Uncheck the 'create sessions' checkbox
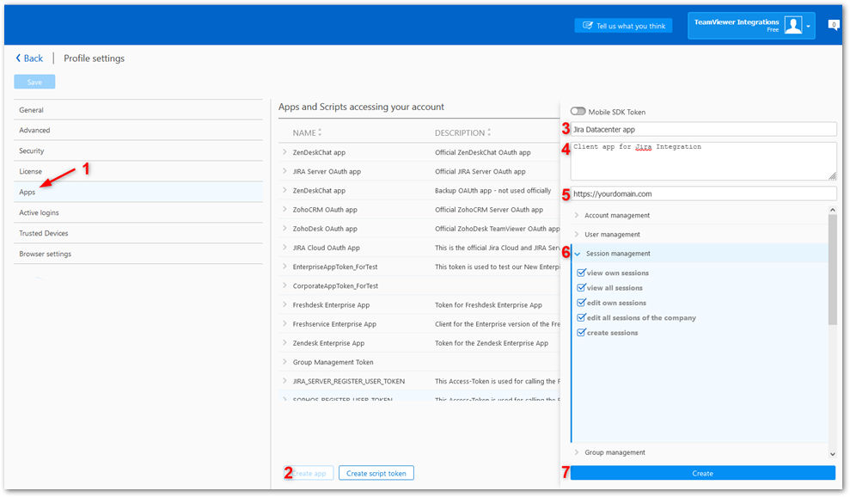This screenshot has height=497, width=850. click(x=581, y=332)
